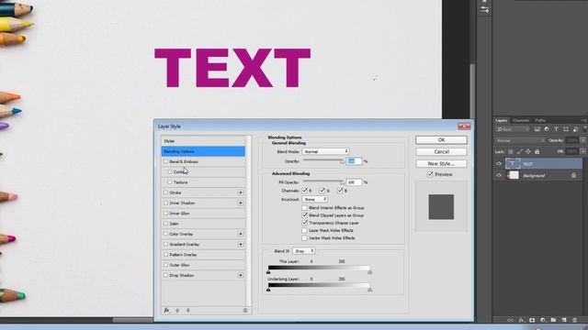Screen dimensions: 588x330
Task: Toggle the R channel checkbox
Action: coord(304,191)
